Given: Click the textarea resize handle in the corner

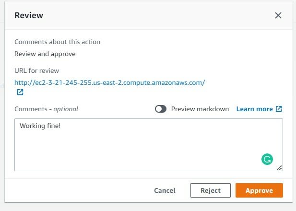Looking at the screenshot, I should (280, 168).
